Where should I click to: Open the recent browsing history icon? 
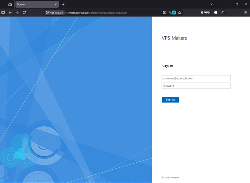click(10, 4)
